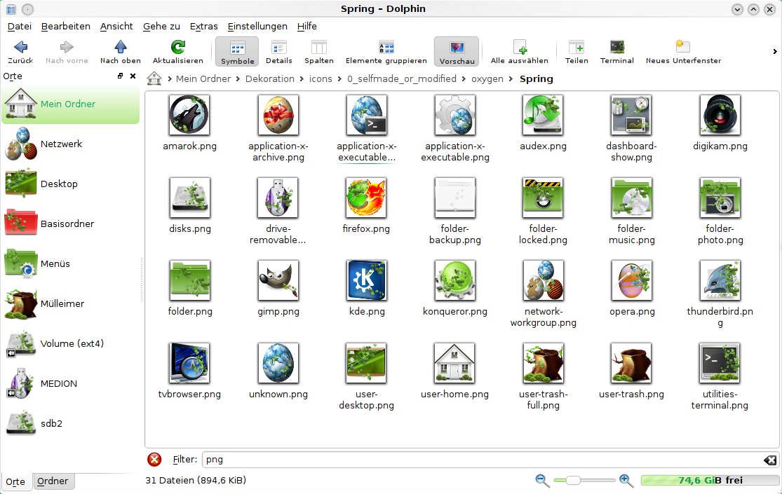Select the folder-locked.png thumbnail

543,198
